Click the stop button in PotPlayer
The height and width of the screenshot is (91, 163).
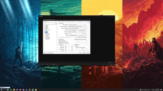click(x=43, y=64)
